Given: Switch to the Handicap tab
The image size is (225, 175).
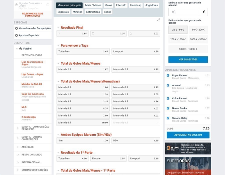Looking at the screenshot, I should click(136, 5).
